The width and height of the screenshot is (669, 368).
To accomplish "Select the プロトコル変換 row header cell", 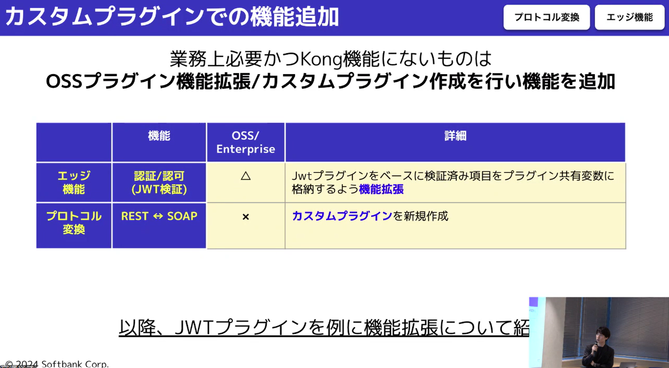I will 74,225.
